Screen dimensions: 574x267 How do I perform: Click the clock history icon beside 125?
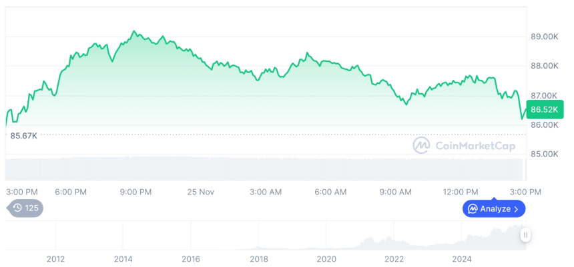point(17,208)
